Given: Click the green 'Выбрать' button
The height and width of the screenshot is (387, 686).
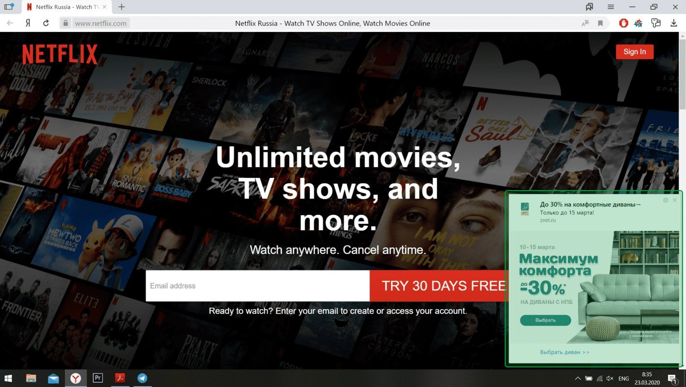Looking at the screenshot, I should pos(545,320).
